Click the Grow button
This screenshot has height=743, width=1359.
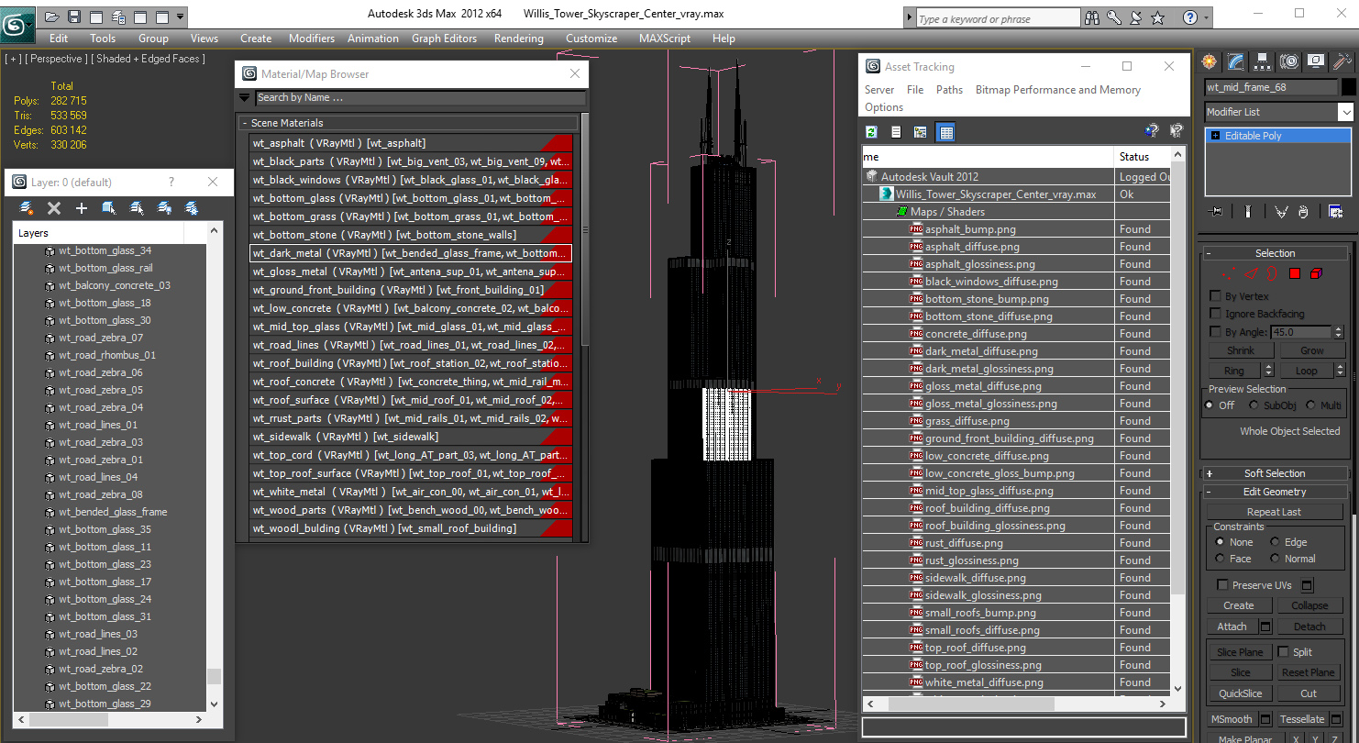(1311, 350)
